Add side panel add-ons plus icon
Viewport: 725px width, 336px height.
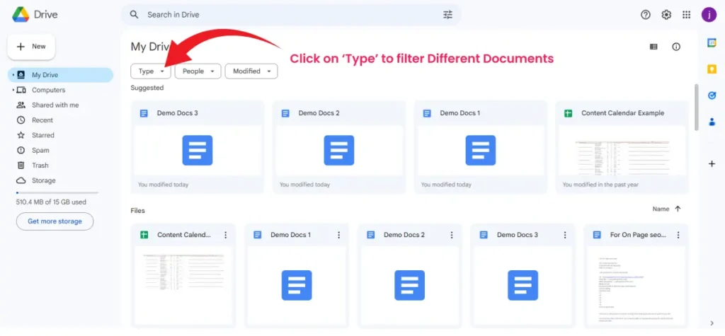coord(712,163)
